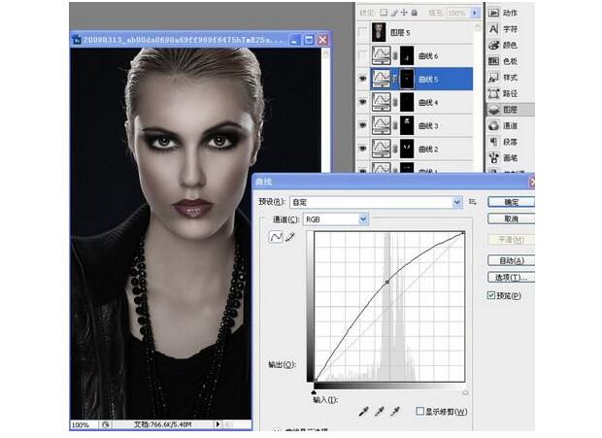Click the black point input slider triangle
This screenshot has height=438, width=602.
tap(314, 392)
